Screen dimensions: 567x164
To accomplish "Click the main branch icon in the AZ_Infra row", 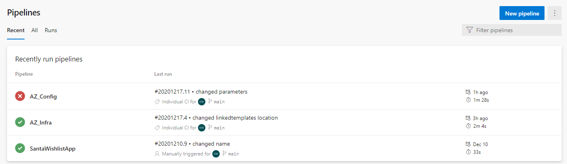I will (210, 128).
